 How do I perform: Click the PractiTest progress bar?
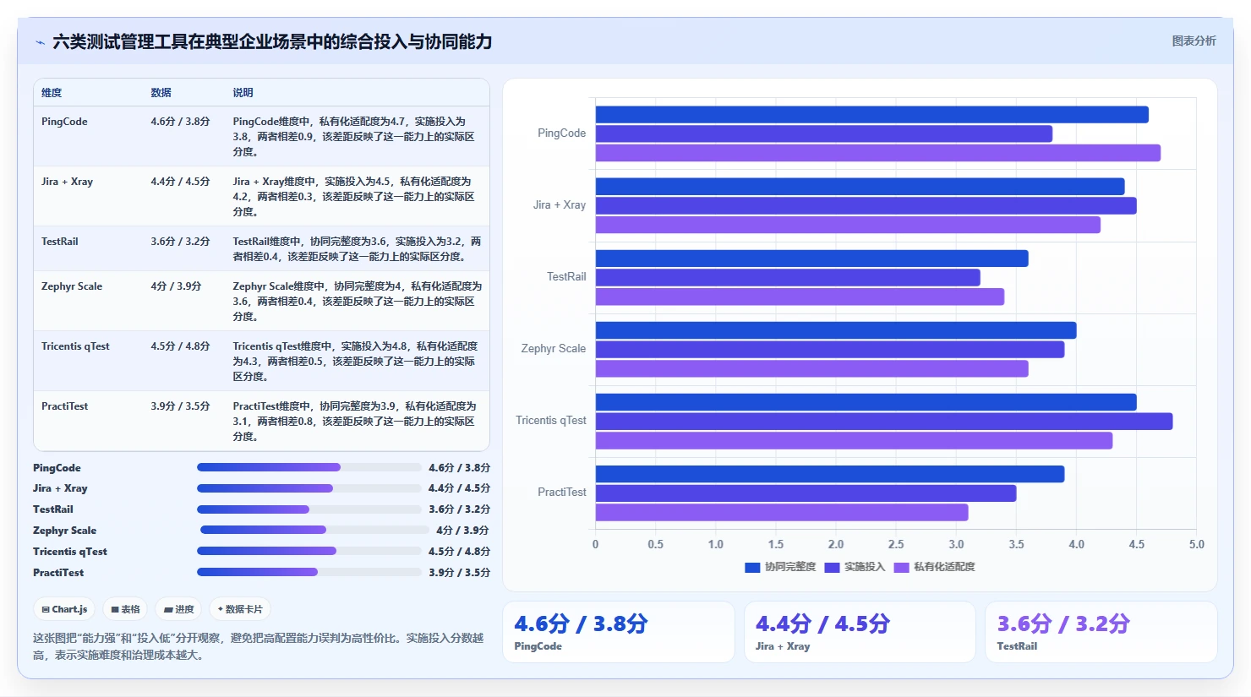[x=309, y=573]
